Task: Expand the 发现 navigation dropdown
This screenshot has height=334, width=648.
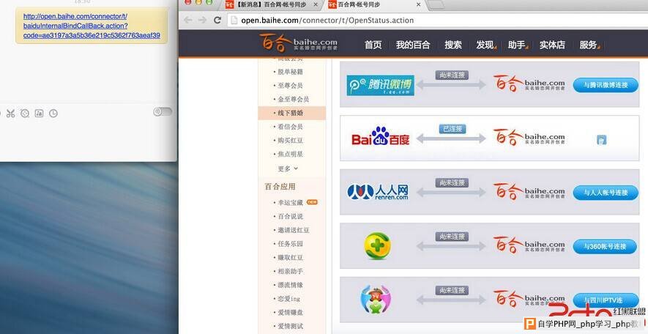Action: [486, 45]
